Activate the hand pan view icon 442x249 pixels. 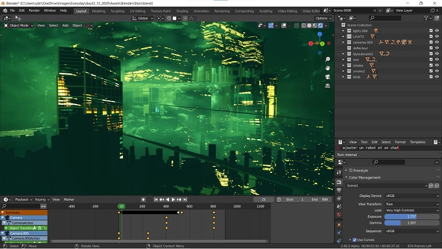coord(327,68)
